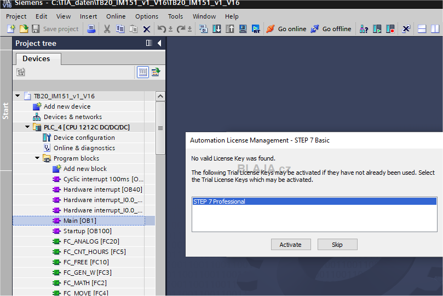Open Devices & networks tree item
This screenshot has width=443, height=296.
73,117
